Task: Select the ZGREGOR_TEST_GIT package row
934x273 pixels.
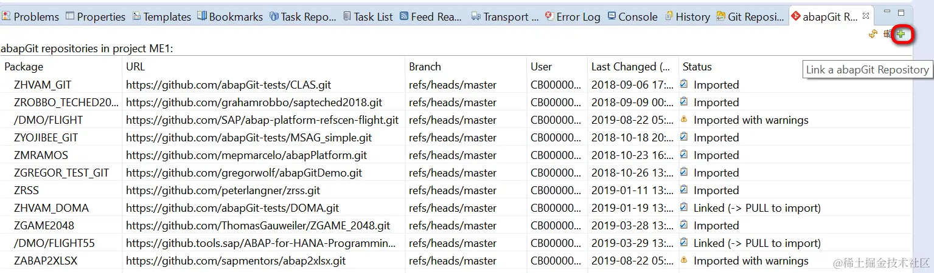Action: tap(61, 173)
